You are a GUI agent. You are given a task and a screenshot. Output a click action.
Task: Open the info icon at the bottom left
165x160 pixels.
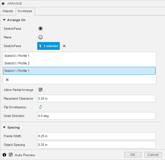pos(4,155)
